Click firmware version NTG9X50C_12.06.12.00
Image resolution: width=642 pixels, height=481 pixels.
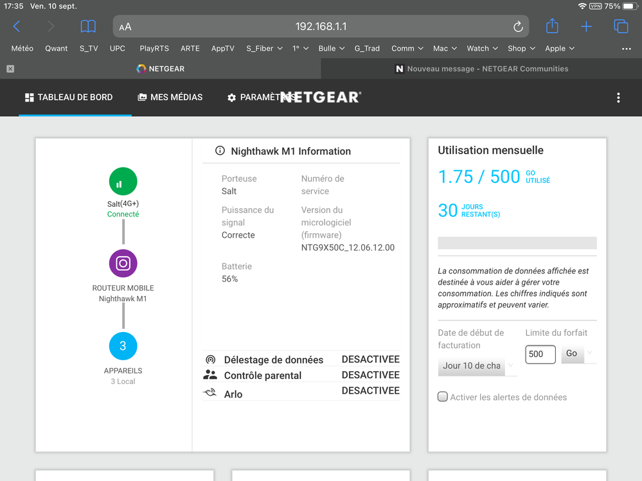click(x=348, y=247)
